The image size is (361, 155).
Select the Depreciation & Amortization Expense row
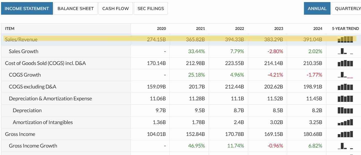(x=180, y=99)
